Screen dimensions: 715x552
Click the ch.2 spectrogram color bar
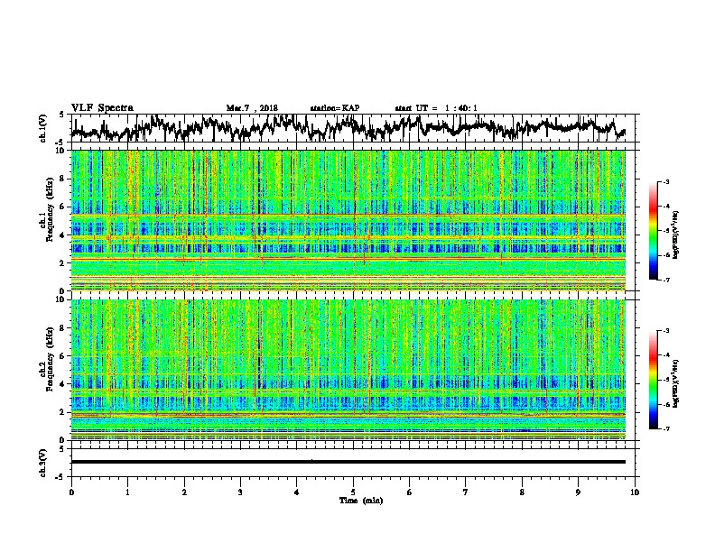click(654, 380)
